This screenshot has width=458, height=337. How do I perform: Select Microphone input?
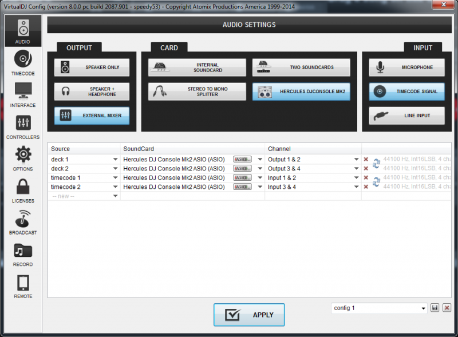click(x=406, y=68)
